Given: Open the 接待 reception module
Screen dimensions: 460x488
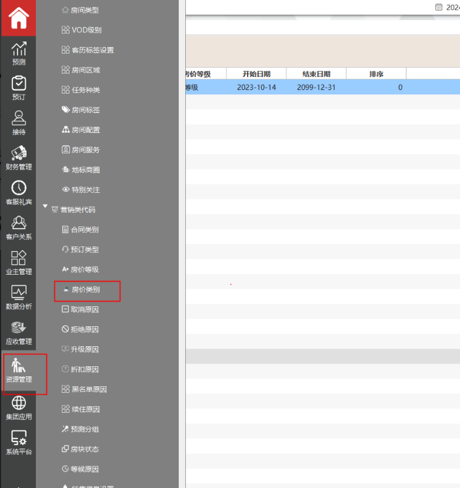Looking at the screenshot, I should pyautogui.click(x=18, y=123).
